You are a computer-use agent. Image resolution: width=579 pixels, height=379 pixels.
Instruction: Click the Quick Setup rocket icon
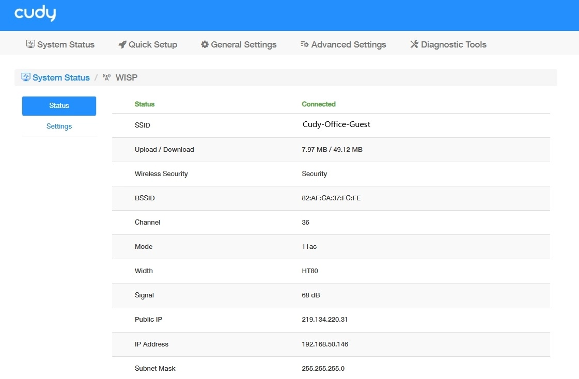pyautogui.click(x=122, y=44)
